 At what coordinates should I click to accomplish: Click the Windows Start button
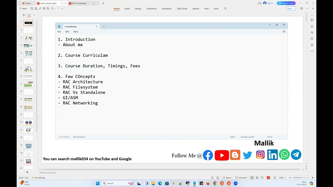(98, 183)
